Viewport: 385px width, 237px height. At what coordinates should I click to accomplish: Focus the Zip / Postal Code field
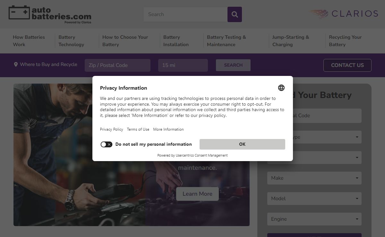pos(117,65)
